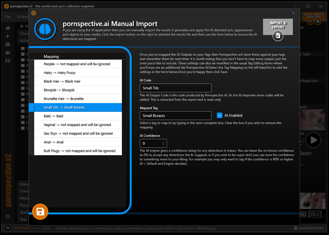Screen dimensions: 329x235
Task: Open the Actions menu
Action: tap(23, 17)
